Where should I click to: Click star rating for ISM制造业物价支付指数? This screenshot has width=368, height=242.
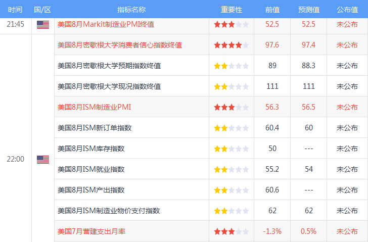[x=232, y=211]
